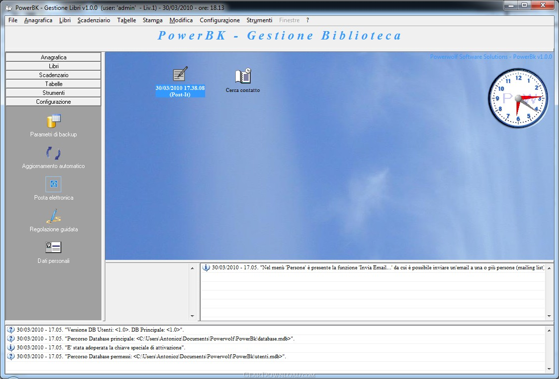Click Regolazione guidata label
Screen dimensions: 559x379
53,229
